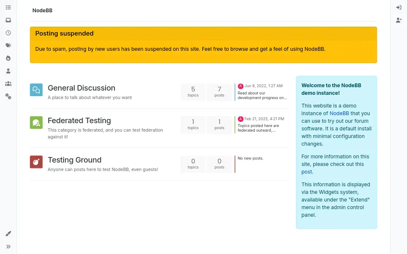Open the General Discussion category
Viewport: 407px width, 254px height.
pos(81,88)
